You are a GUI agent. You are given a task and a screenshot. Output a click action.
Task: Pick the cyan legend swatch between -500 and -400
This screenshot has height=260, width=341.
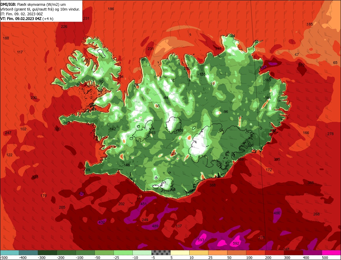(x=10, y=253)
